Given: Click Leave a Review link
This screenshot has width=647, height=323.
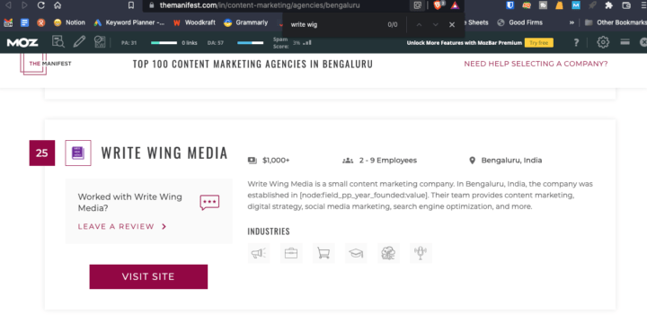Looking at the screenshot, I should (x=122, y=227).
